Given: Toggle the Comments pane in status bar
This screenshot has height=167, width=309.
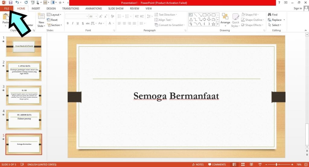Looking at the screenshot, I should (x=216, y=165).
